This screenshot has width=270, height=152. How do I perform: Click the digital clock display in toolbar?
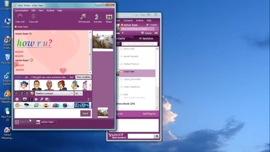click(x=82, y=105)
